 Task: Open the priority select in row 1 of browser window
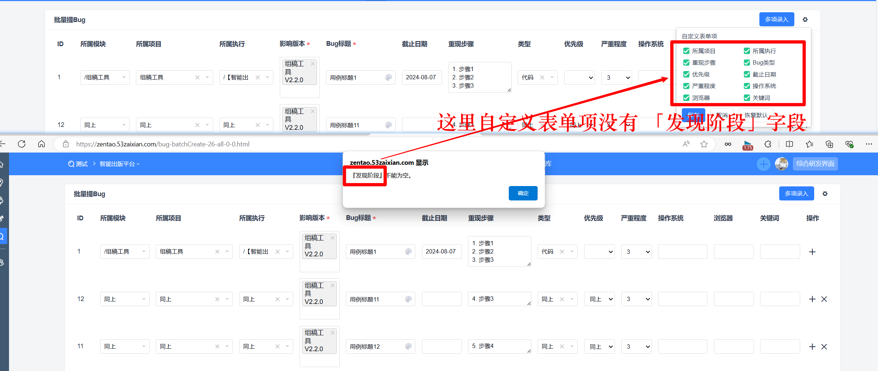(x=599, y=252)
